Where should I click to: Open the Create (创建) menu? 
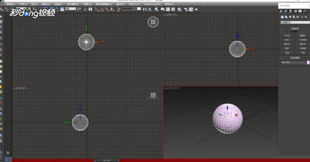(x=58, y=4)
